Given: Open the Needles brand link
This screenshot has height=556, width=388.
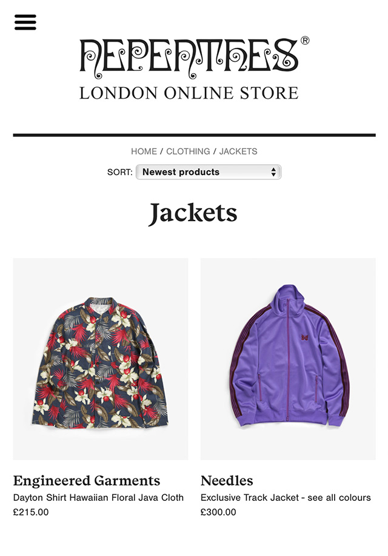Looking at the screenshot, I should pyautogui.click(x=227, y=481).
